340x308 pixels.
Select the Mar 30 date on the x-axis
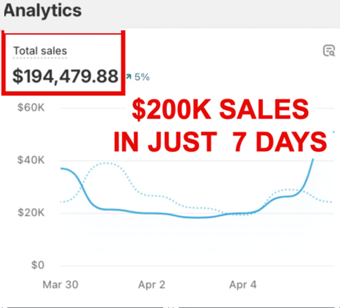point(60,285)
